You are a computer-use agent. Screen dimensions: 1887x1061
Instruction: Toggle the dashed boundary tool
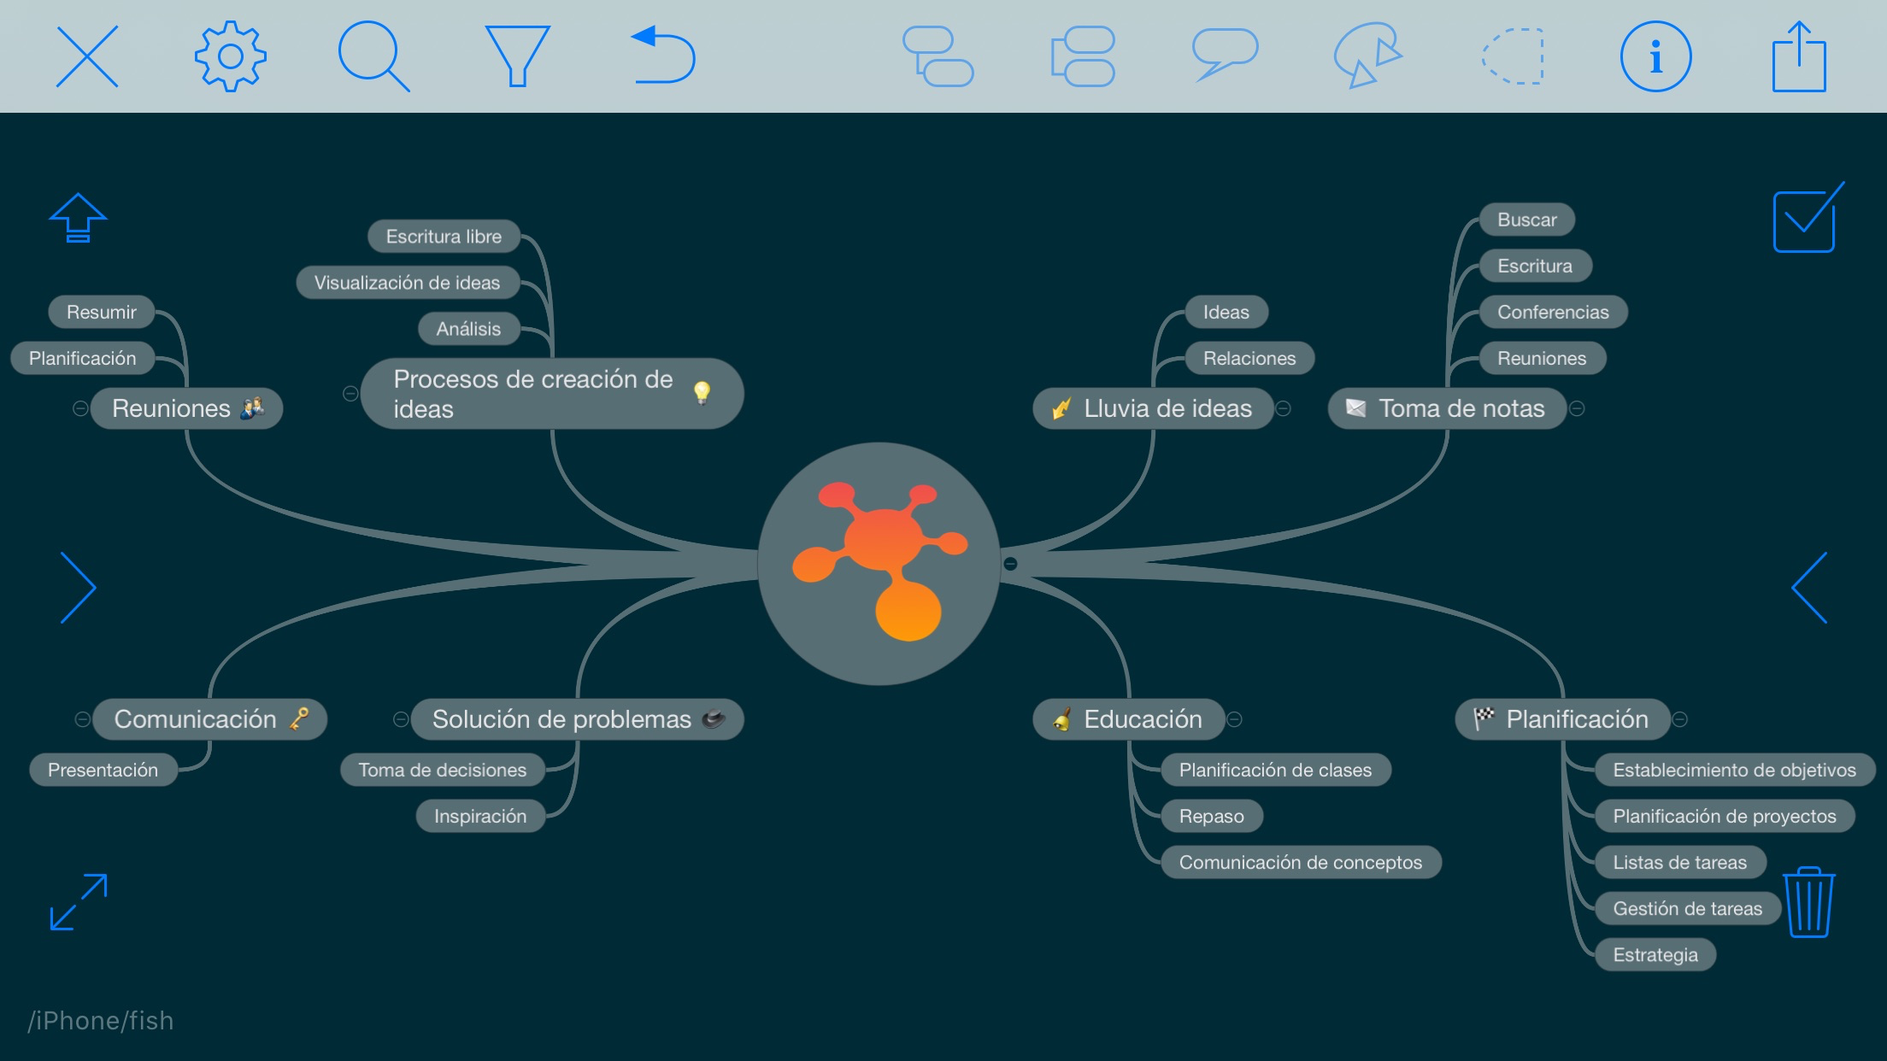point(1513,56)
